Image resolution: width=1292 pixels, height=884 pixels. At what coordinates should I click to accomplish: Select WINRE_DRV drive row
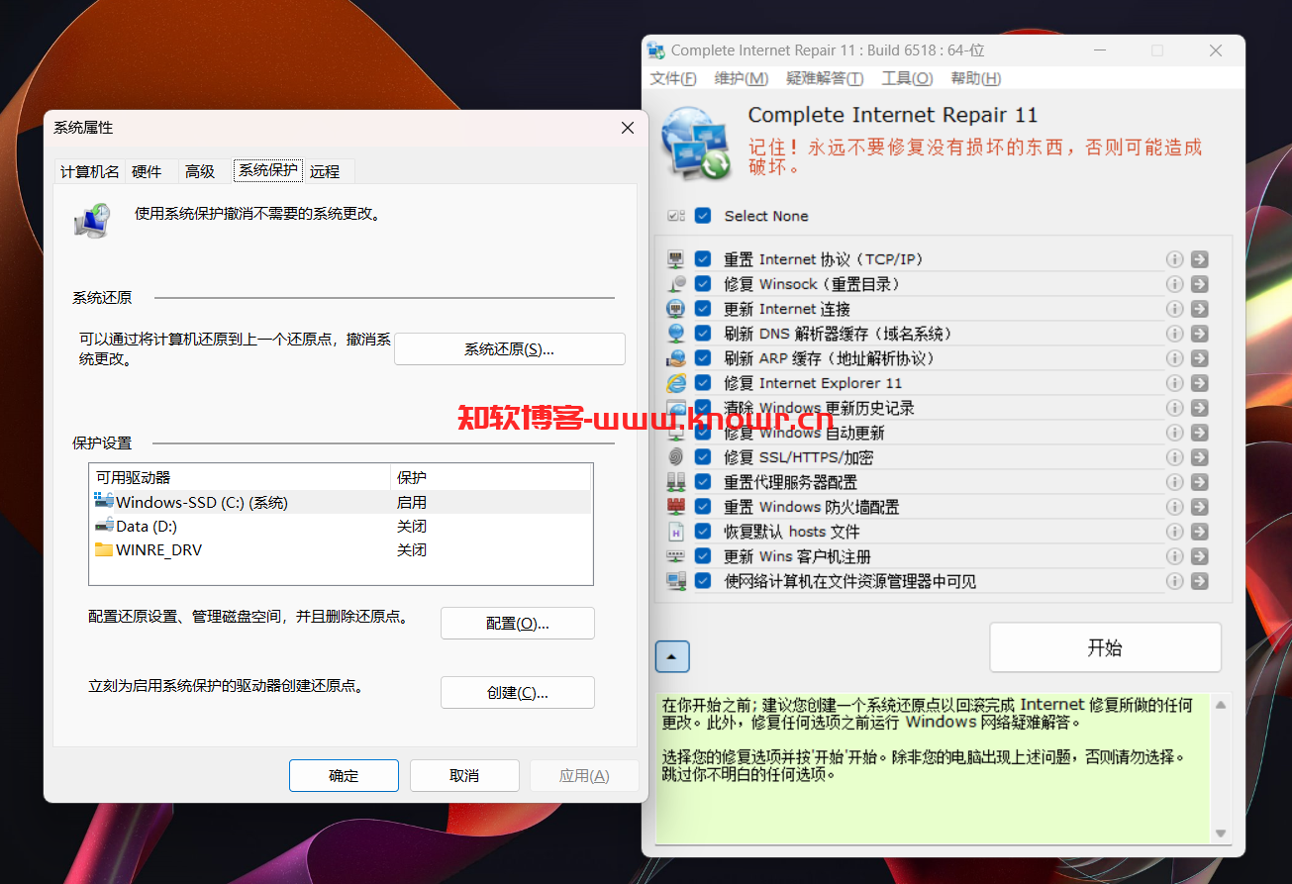341,549
